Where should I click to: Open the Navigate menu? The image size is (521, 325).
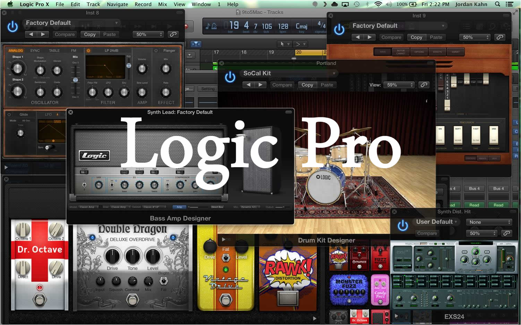tap(117, 4)
